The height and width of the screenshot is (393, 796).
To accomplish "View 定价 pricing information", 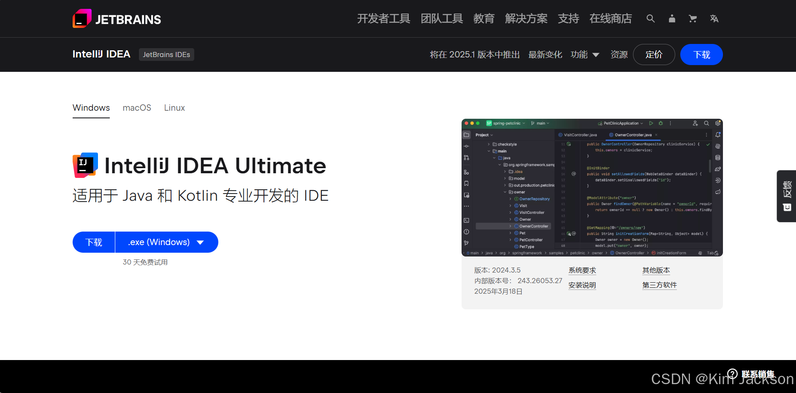I will click(x=654, y=54).
